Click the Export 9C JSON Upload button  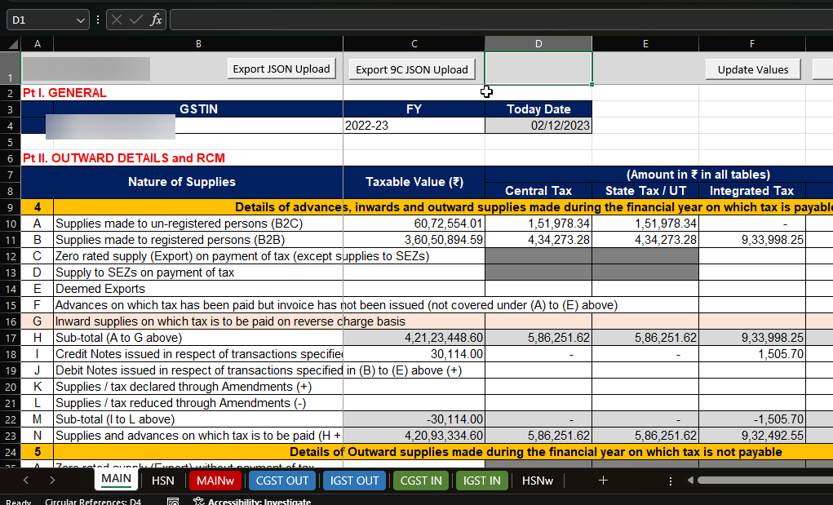(411, 69)
